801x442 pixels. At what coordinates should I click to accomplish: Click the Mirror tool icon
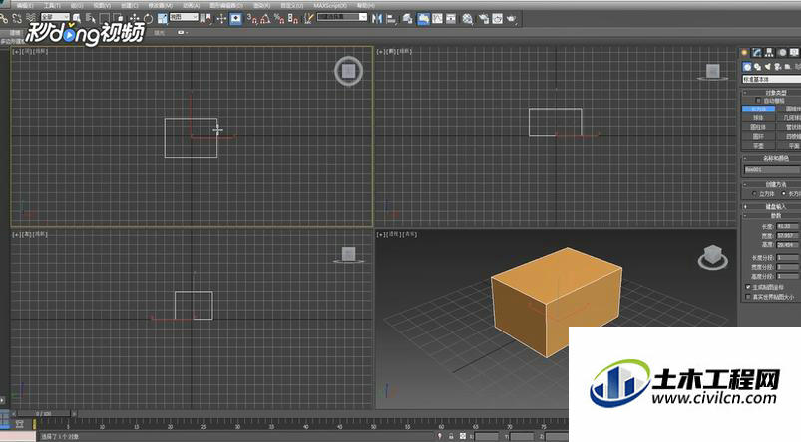[377, 19]
